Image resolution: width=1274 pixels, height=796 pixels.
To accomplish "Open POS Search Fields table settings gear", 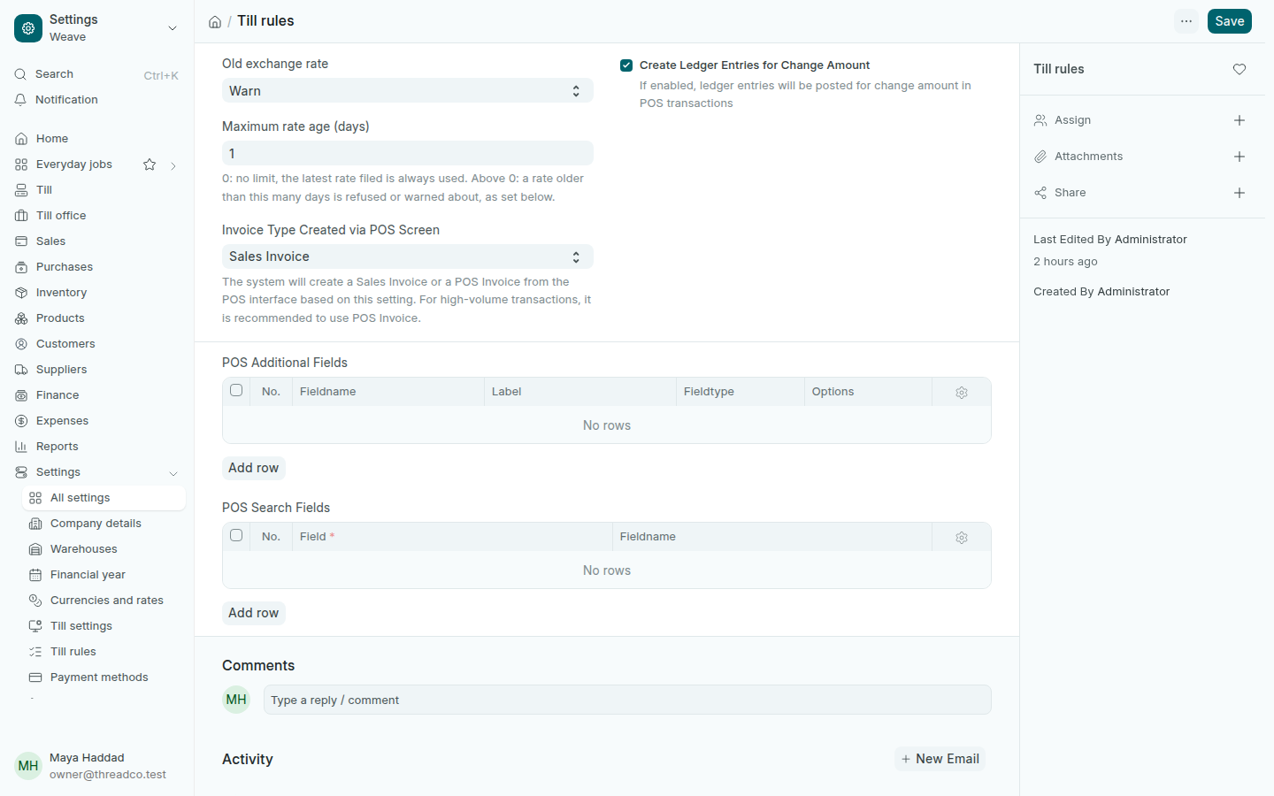I will (x=962, y=538).
